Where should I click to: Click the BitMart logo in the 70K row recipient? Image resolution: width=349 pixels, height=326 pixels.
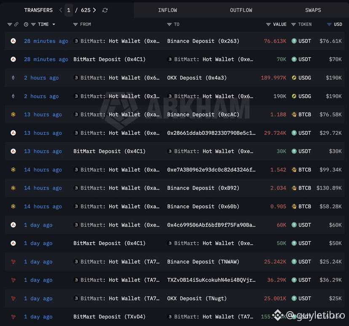click(170, 59)
